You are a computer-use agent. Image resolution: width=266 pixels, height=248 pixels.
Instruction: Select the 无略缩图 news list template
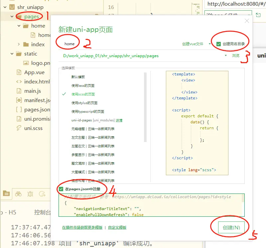click(x=93, y=129)
